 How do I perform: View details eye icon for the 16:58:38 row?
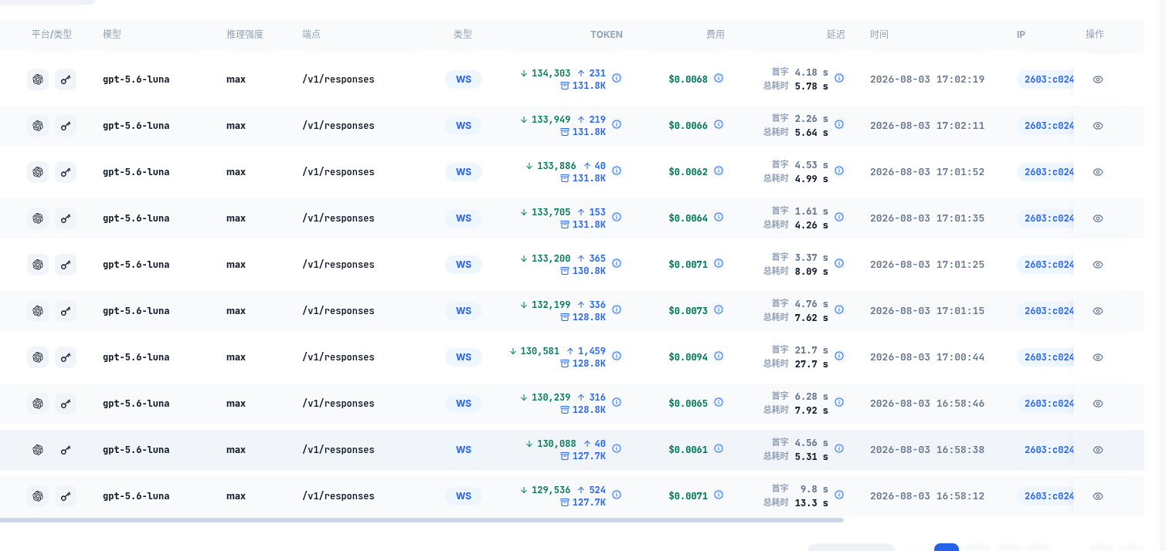pos(1098,450)
